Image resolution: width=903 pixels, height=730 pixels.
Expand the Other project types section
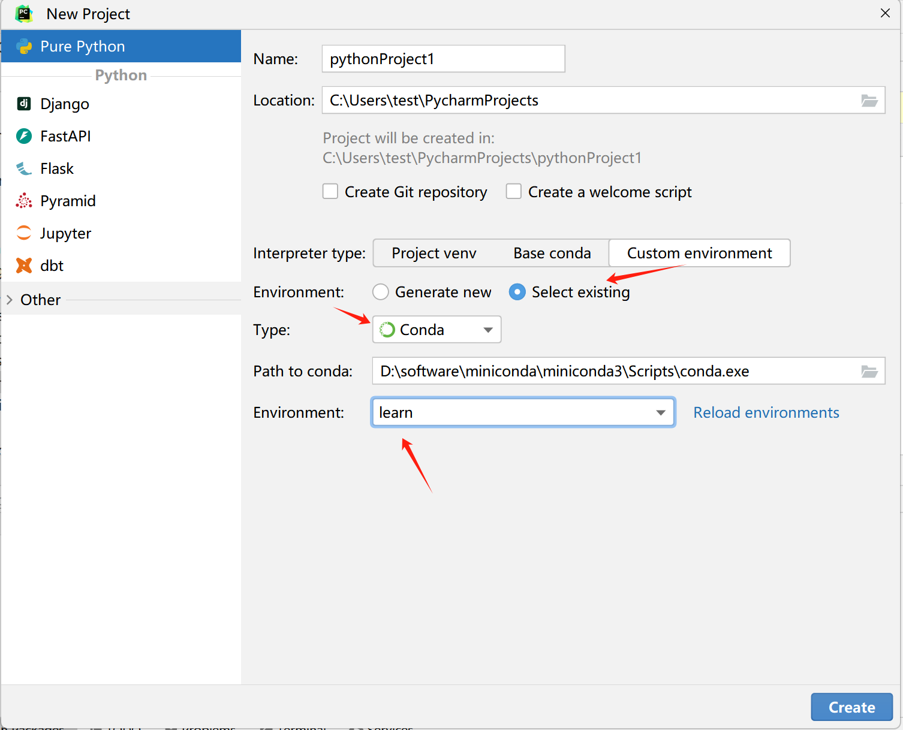pos(10,300)
